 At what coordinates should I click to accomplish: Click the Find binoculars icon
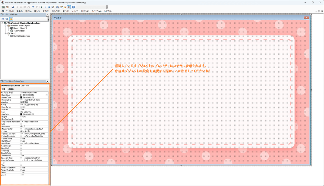(x=29, y=7)
